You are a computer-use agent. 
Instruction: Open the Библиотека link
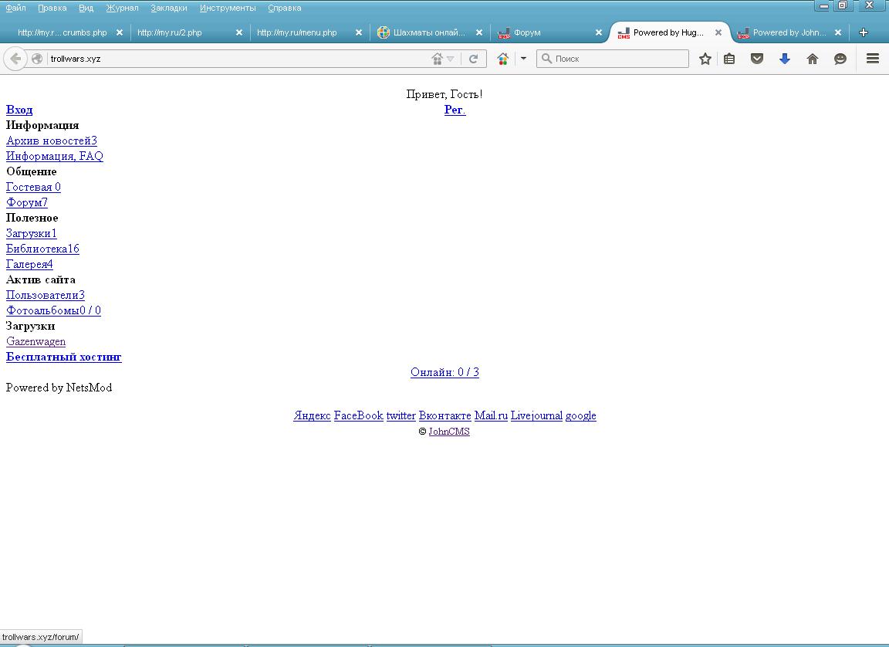click(42, 249)
